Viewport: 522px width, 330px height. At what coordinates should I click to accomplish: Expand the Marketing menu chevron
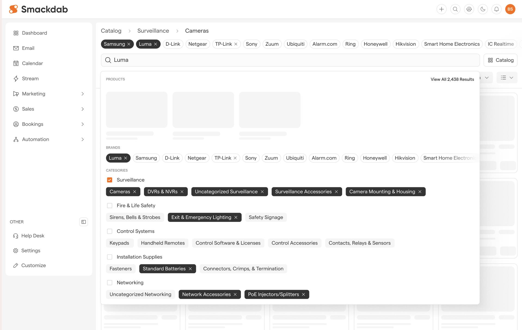pyautogui.click(x=83, y=94)
